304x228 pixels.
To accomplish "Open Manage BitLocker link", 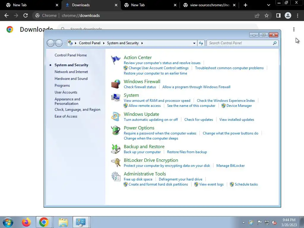I will tap(230, 166).
